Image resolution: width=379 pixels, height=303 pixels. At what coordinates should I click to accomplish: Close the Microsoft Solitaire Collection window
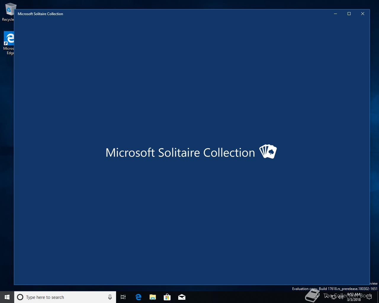coord(363,14)
